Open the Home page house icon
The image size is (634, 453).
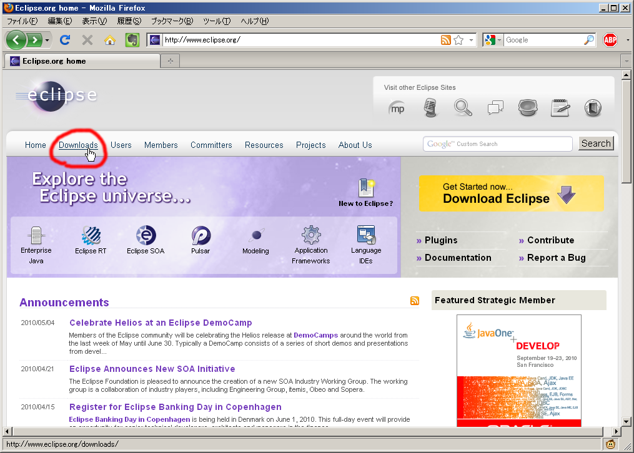(x=109, y=40)
